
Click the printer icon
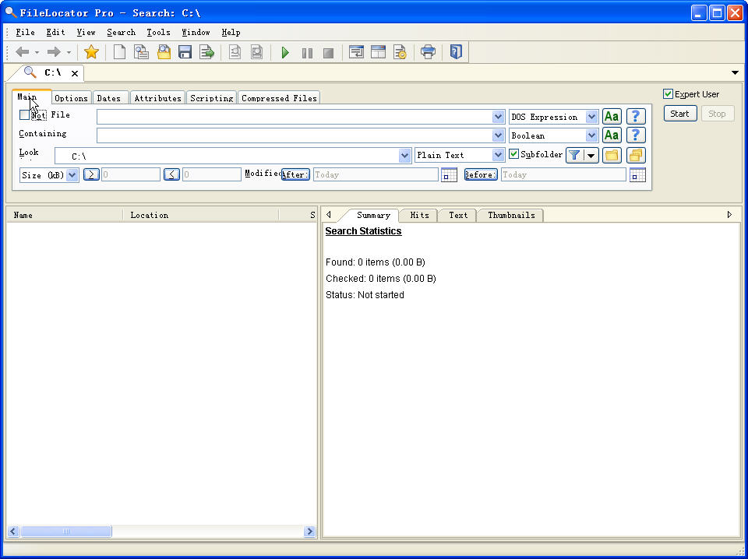(x=428, y=52)
